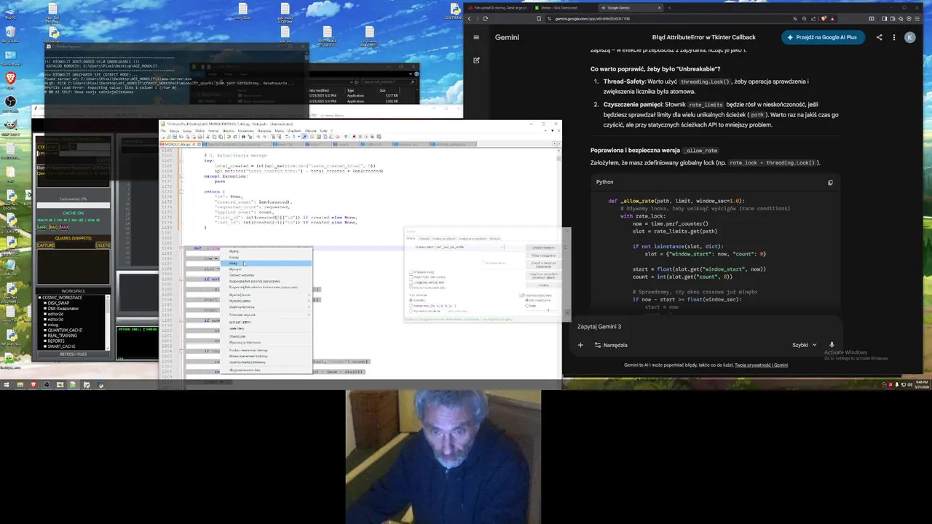The height and width of the screenshot is (524, 932).
Task: Select Dtill-Kwazonator in the workspace tree
Action: [63, 309]
